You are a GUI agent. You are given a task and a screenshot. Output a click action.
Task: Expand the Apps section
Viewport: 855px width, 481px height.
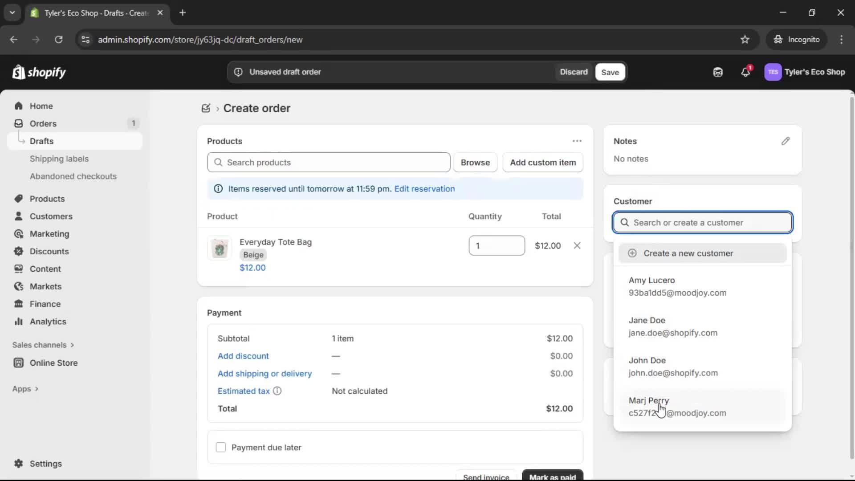[x=25, y=388]
